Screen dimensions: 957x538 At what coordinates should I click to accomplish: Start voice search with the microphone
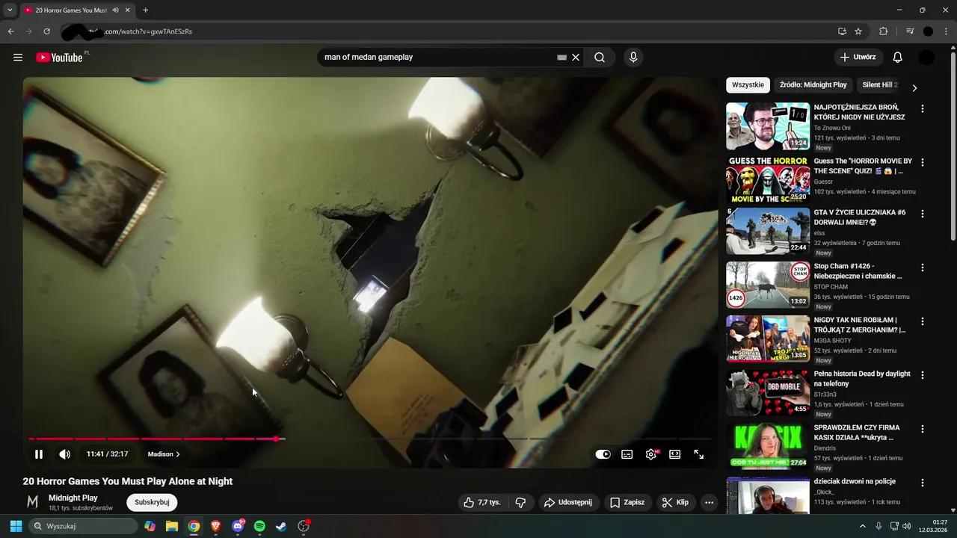click(633, 57)
